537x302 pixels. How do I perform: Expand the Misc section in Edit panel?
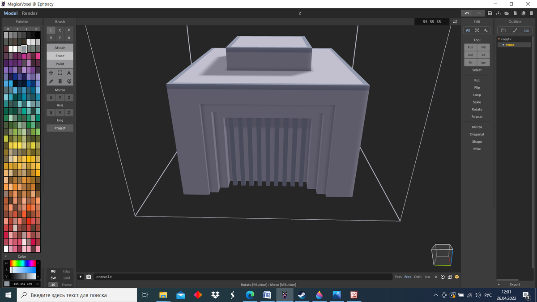[x=477, y=149]
